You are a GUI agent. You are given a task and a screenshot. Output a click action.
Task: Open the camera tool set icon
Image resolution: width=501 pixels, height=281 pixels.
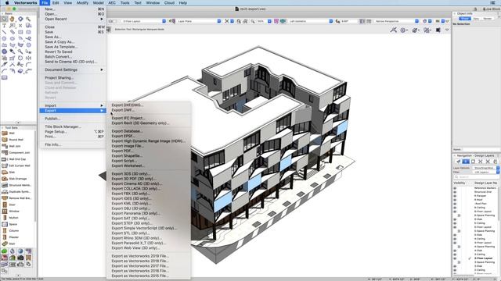point(20,258)
